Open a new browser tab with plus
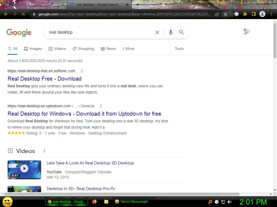Viewport: 277px width, 207px height. click(138, 5)
